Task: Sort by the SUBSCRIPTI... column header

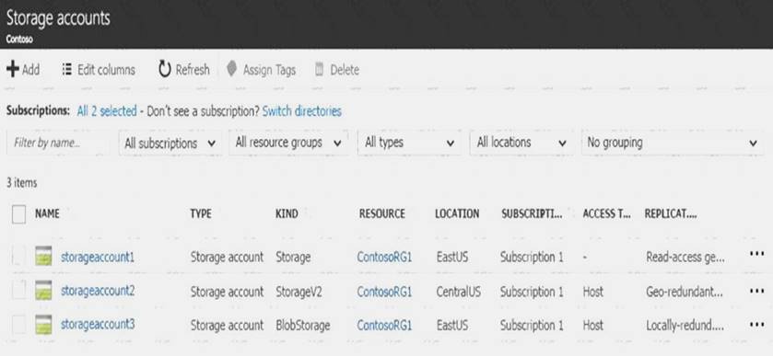Action: tap(532, 213)
